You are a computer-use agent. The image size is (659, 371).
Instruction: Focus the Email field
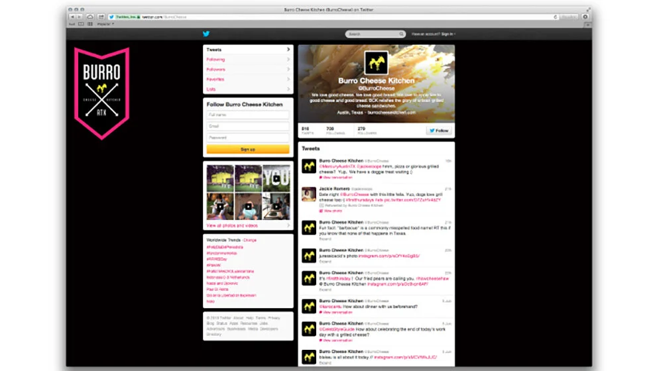point(248,126)
